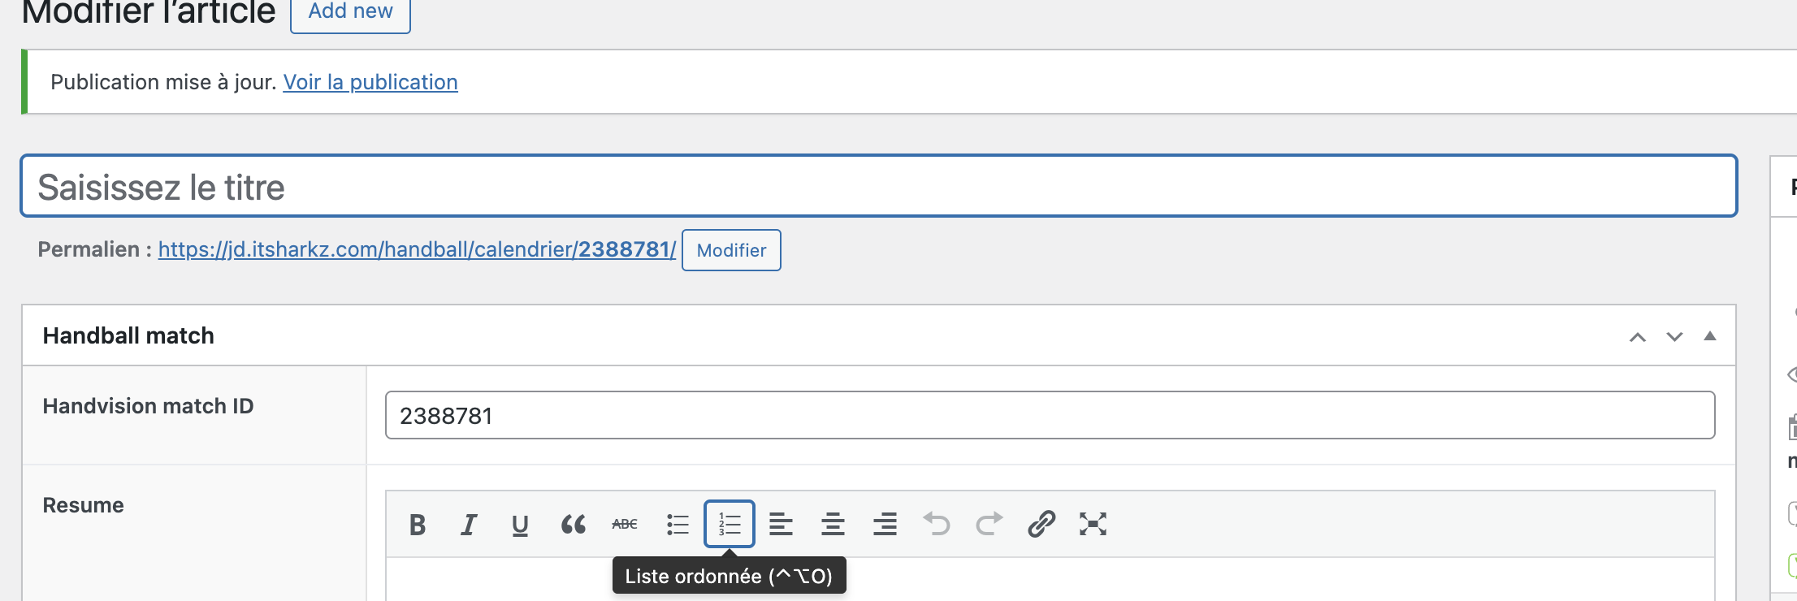
Task: Open fullscreen editor mode
Action: click(x=1093, y=525)
